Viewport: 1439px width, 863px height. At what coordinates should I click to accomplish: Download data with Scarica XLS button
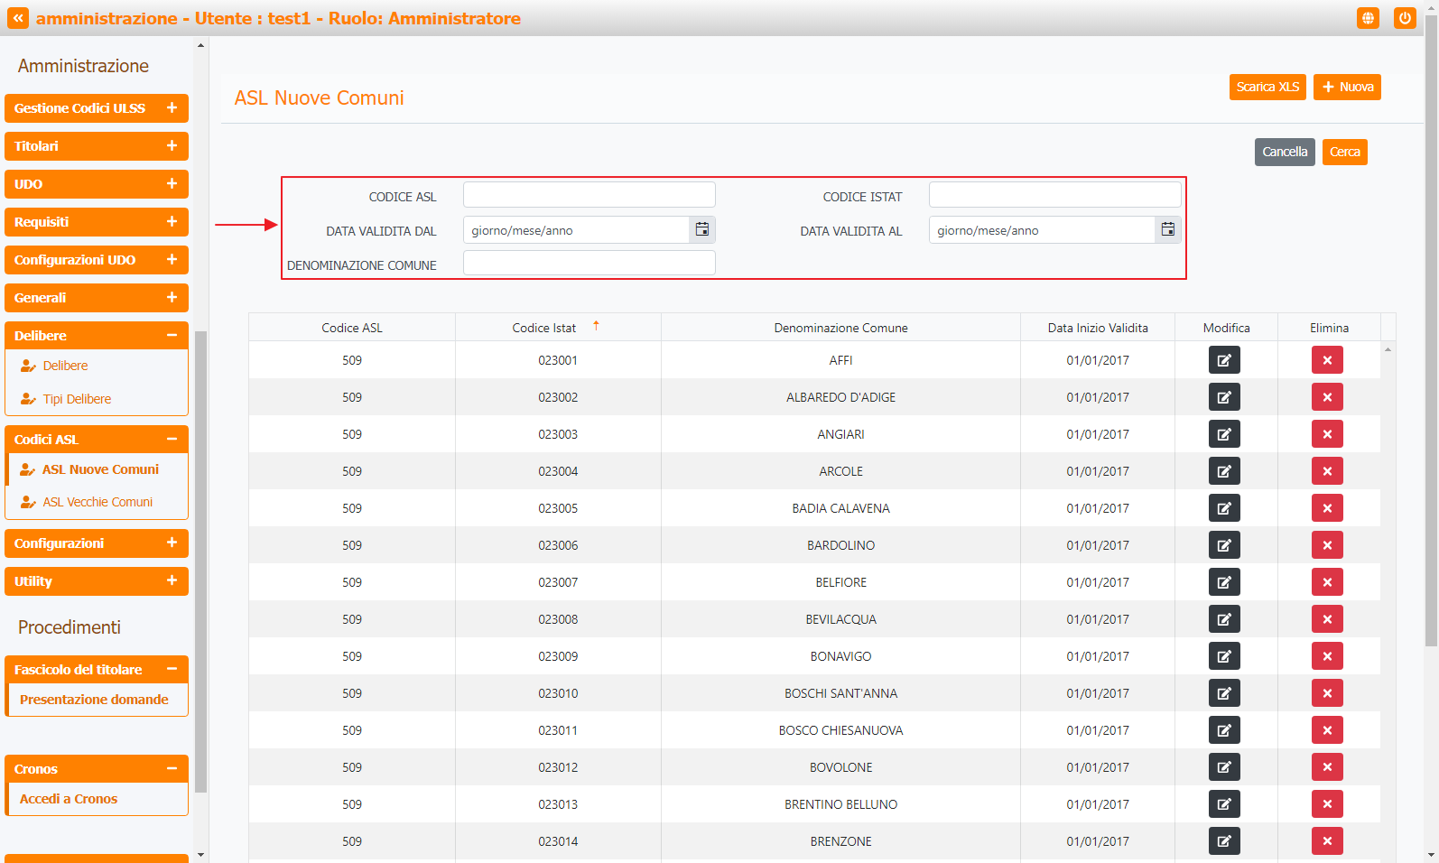point(1267,88)
